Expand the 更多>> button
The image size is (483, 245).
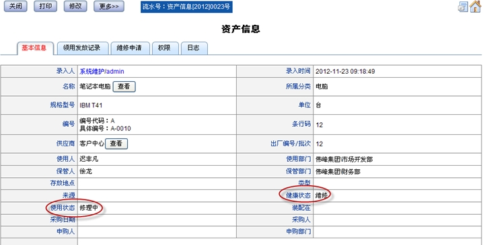coord(109,6)
